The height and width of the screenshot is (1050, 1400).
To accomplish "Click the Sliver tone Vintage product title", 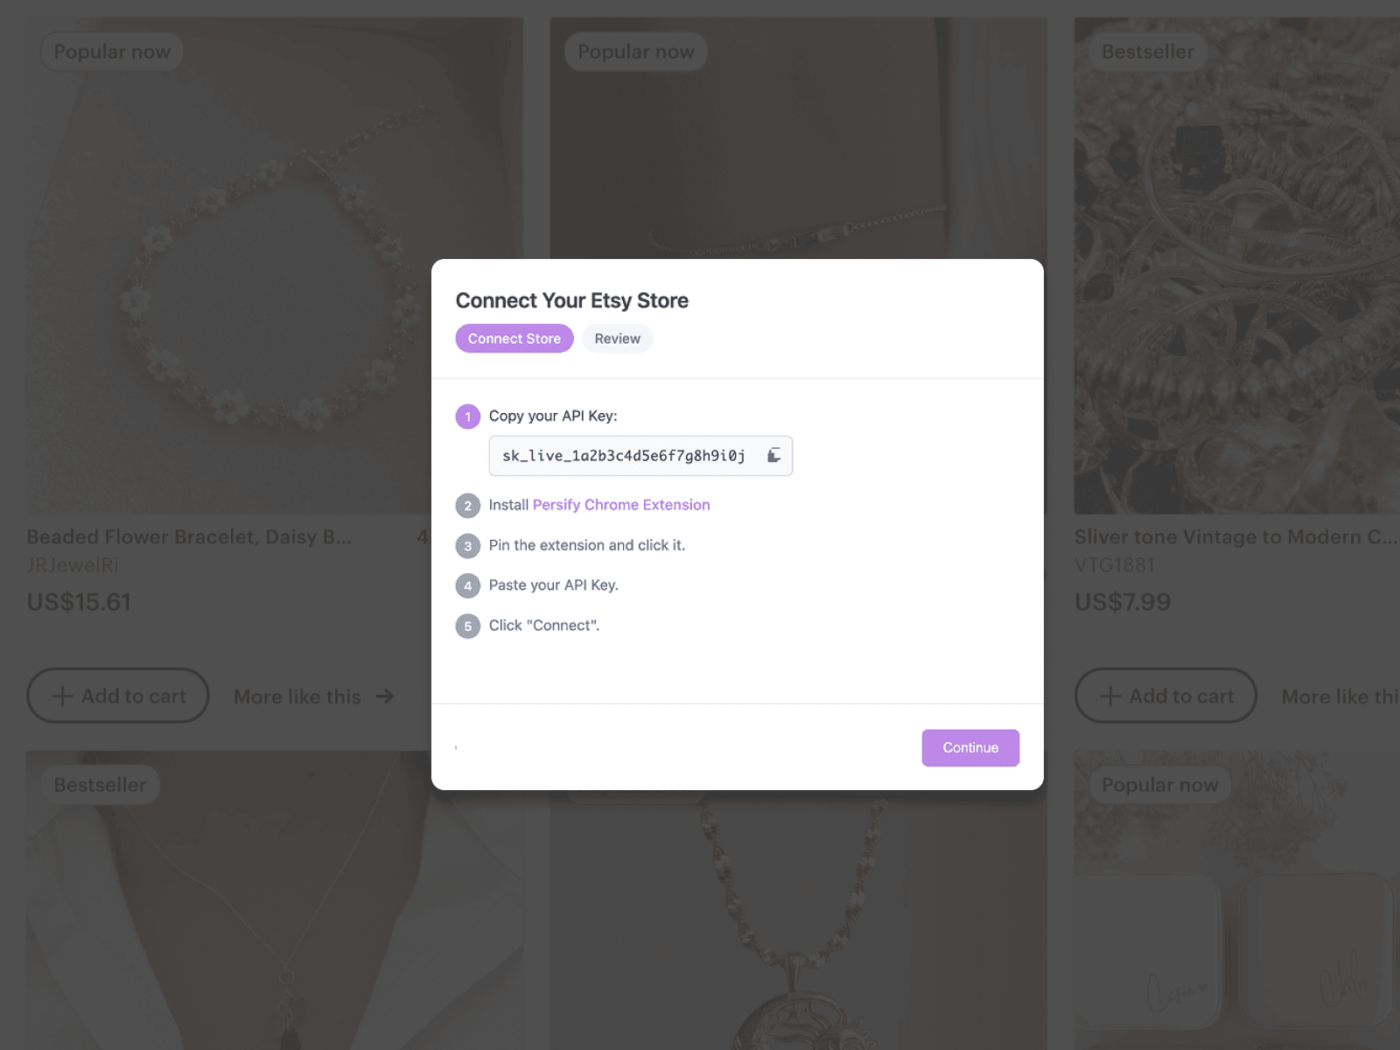I will point(1235,537).
